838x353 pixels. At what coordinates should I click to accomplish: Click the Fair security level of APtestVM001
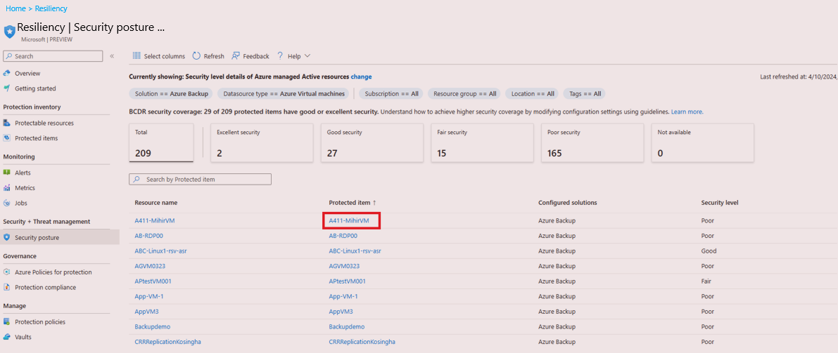point(706,281)
